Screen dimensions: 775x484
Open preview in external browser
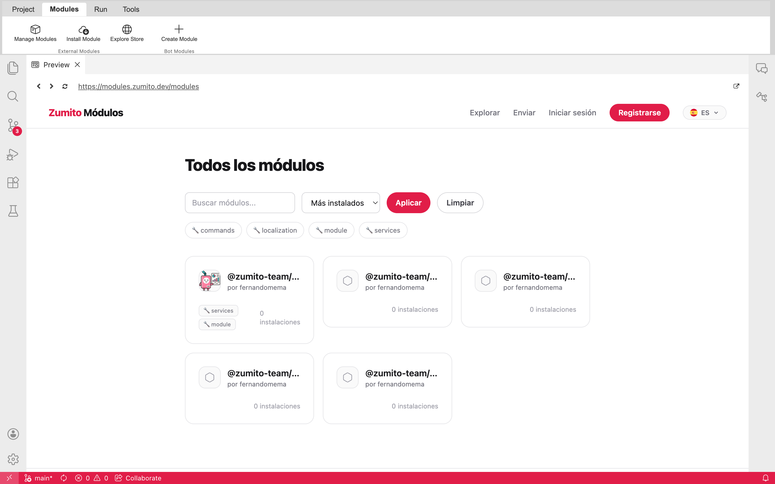pyautogui.click(x=736, y=86)
